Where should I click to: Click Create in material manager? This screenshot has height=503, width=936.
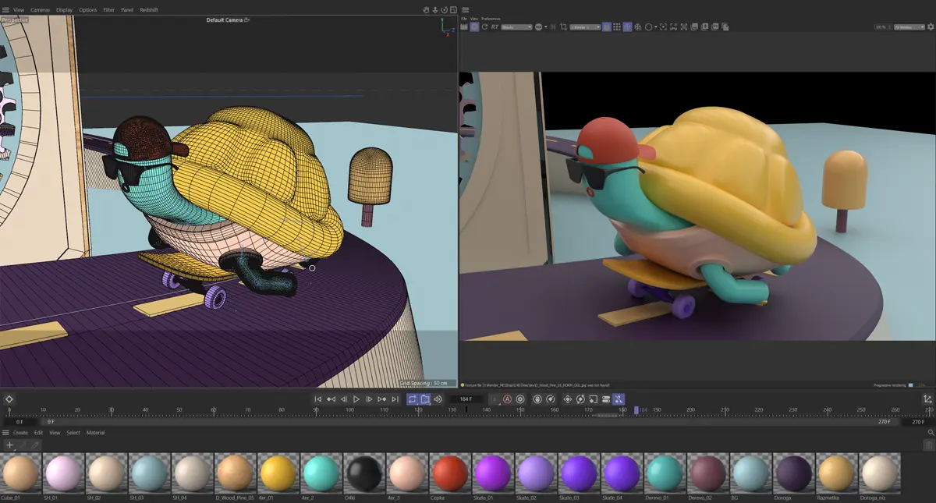pos(20,433)
